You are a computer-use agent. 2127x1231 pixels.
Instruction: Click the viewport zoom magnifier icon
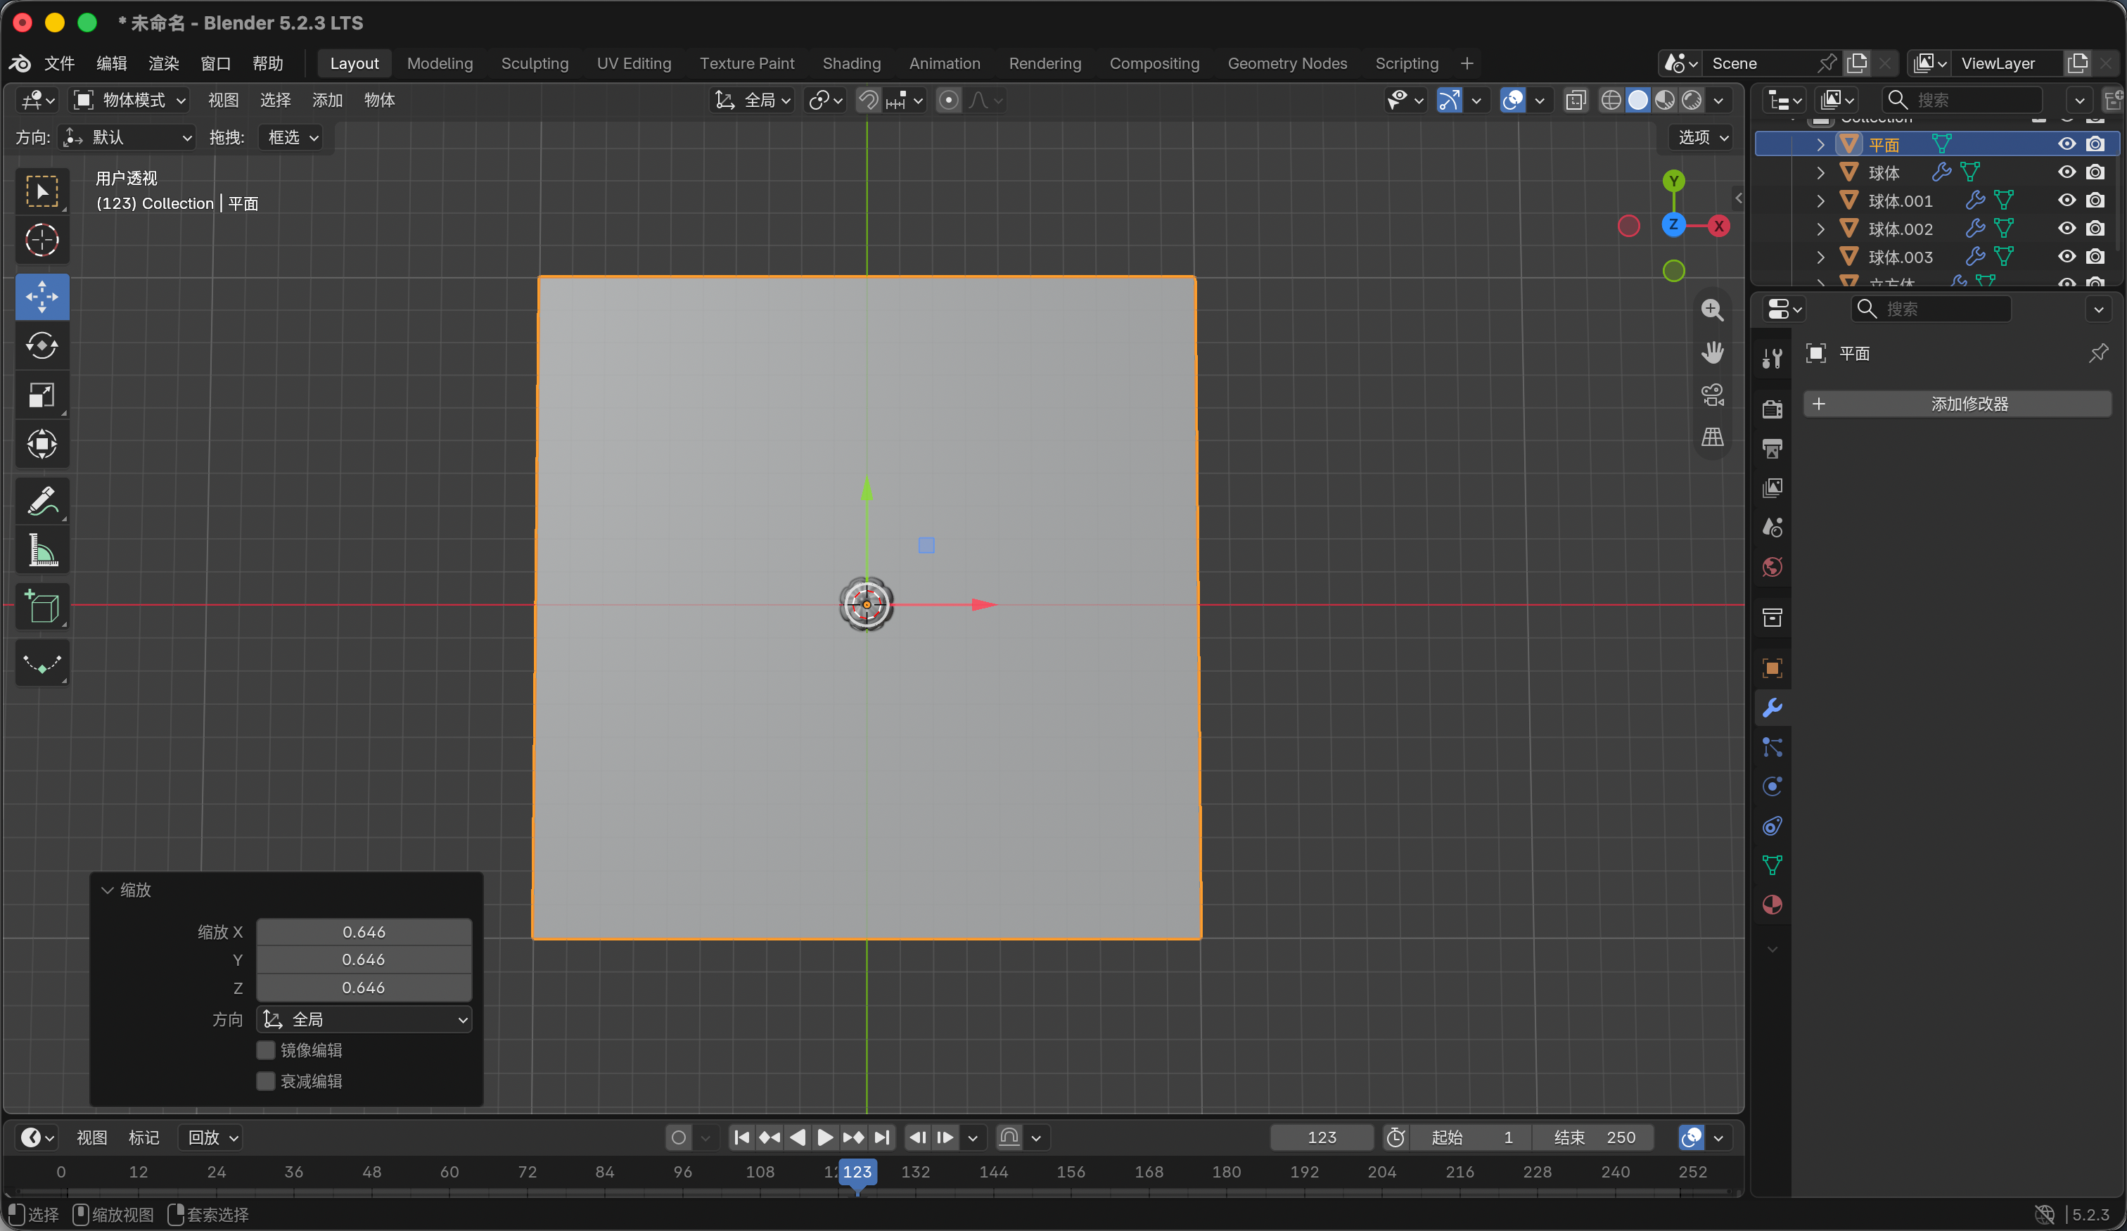(1712, 311)
